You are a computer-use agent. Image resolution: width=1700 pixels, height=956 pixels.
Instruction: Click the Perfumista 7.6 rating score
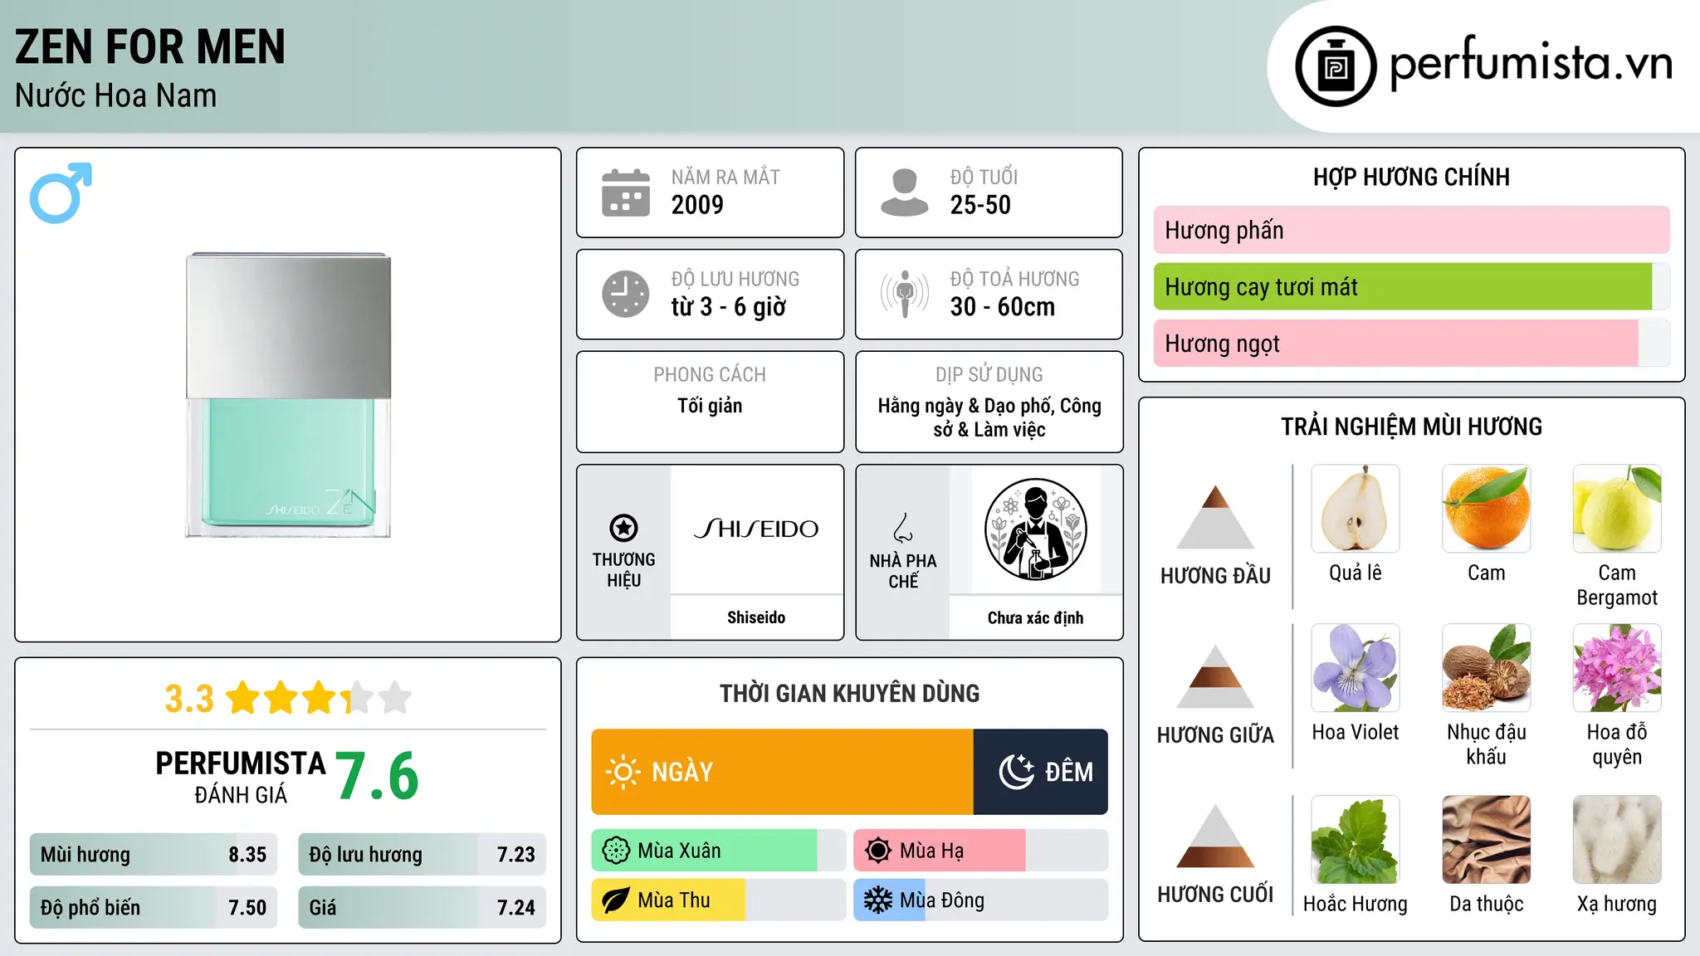378,776
